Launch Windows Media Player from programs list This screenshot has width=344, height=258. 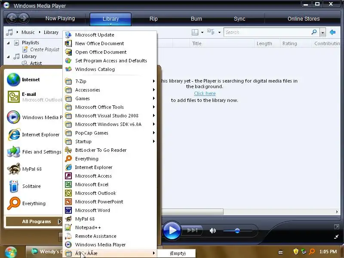click(110, 245)
